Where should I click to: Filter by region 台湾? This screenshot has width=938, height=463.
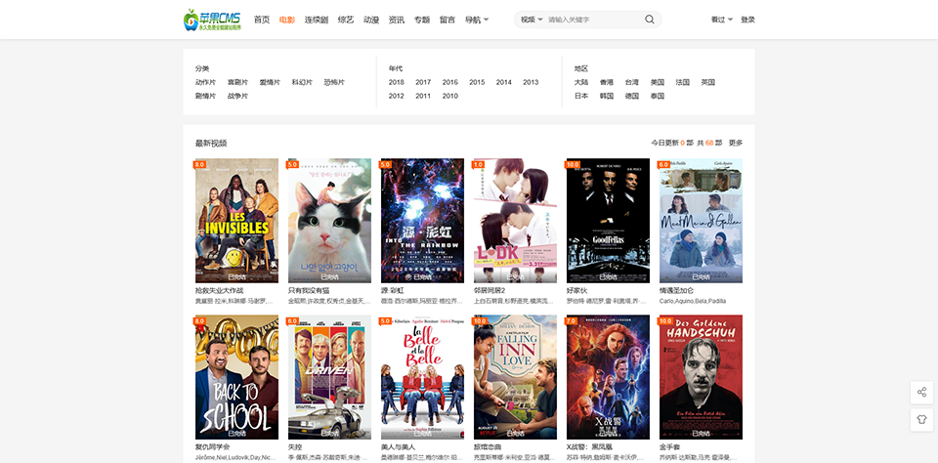tap(632, 83)
